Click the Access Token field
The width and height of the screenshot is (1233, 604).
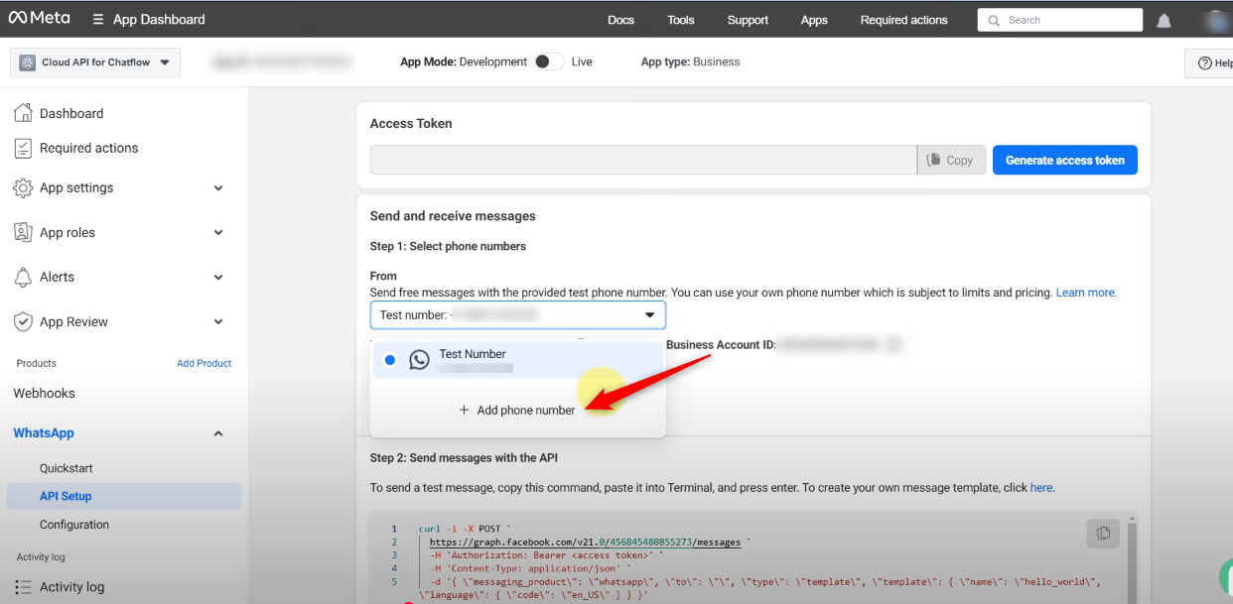click(643, 160)
